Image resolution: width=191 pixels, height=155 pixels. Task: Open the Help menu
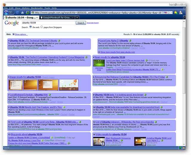pos(54,8)
